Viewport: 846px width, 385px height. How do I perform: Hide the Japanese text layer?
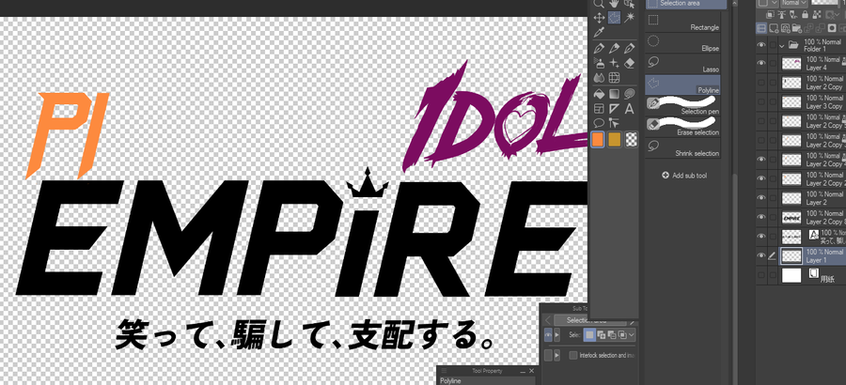pos(761,237)
